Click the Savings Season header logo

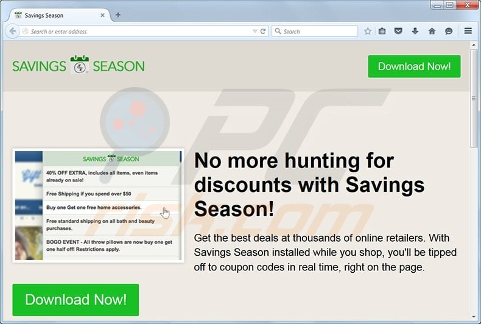[x=79, y=65]
